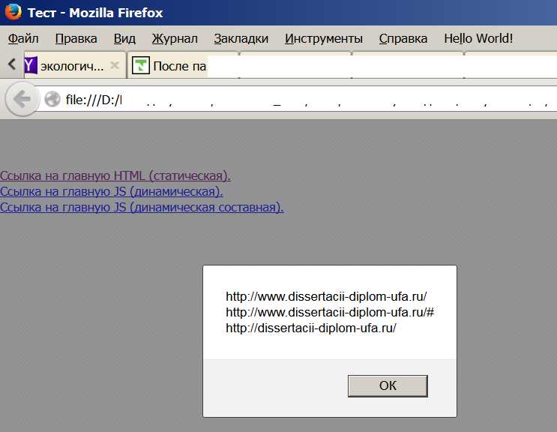Viewport: 557px width, 432px height.
Task: Click the Yahoo favicon on first tab
Action: (x=31, y=65)
